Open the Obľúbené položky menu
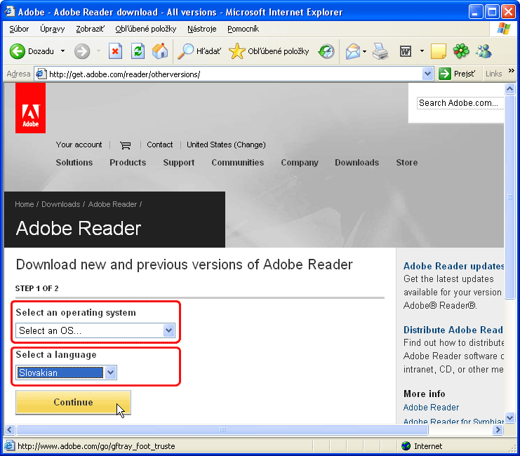The width and height of the screenshot is (520, 456). [145, 29]
